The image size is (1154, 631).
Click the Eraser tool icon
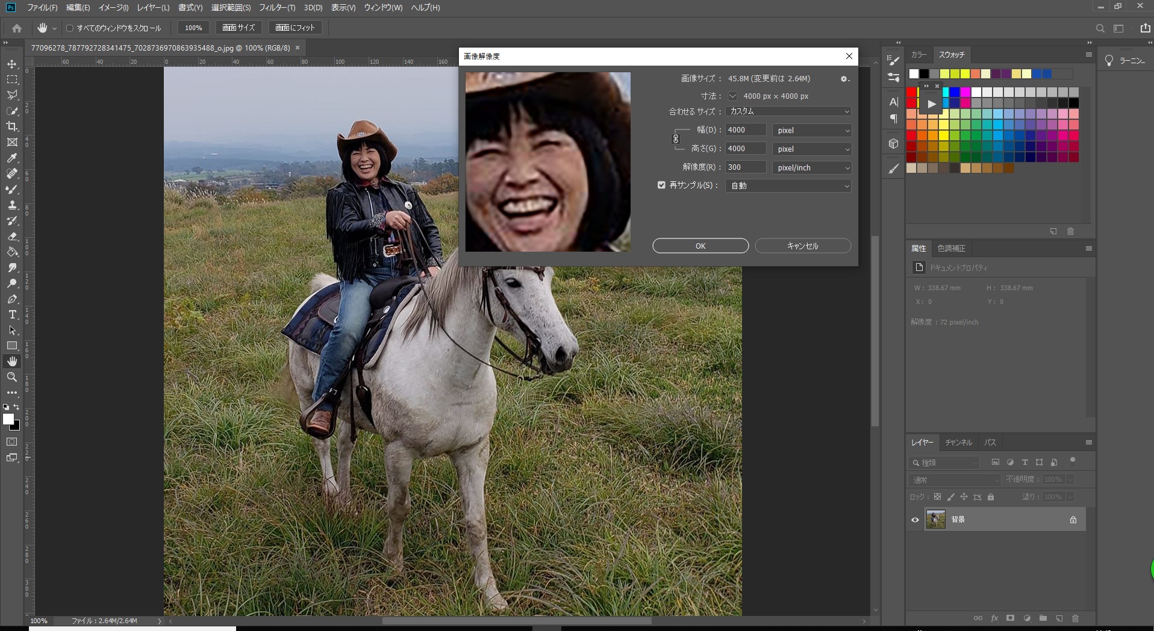pos(12,237)
